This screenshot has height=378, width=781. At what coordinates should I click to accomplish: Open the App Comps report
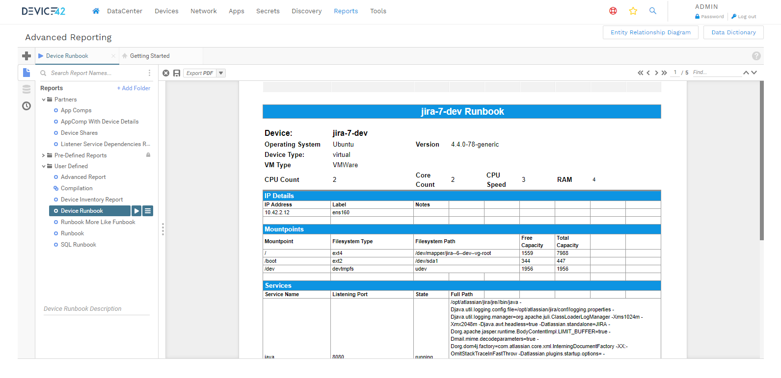click(x=76, y=110)
